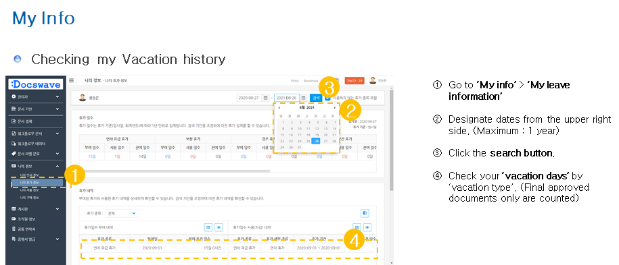Open the start date calendar icon
This screenshot has width=619, height=265.
pyautogui.click(x=265, y=98)
